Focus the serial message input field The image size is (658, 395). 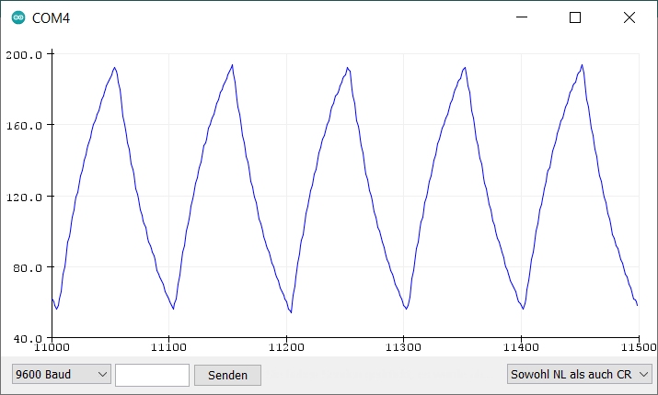coord(152,375)
